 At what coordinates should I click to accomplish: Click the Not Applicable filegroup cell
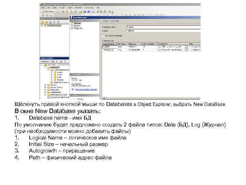click(134, 50)
